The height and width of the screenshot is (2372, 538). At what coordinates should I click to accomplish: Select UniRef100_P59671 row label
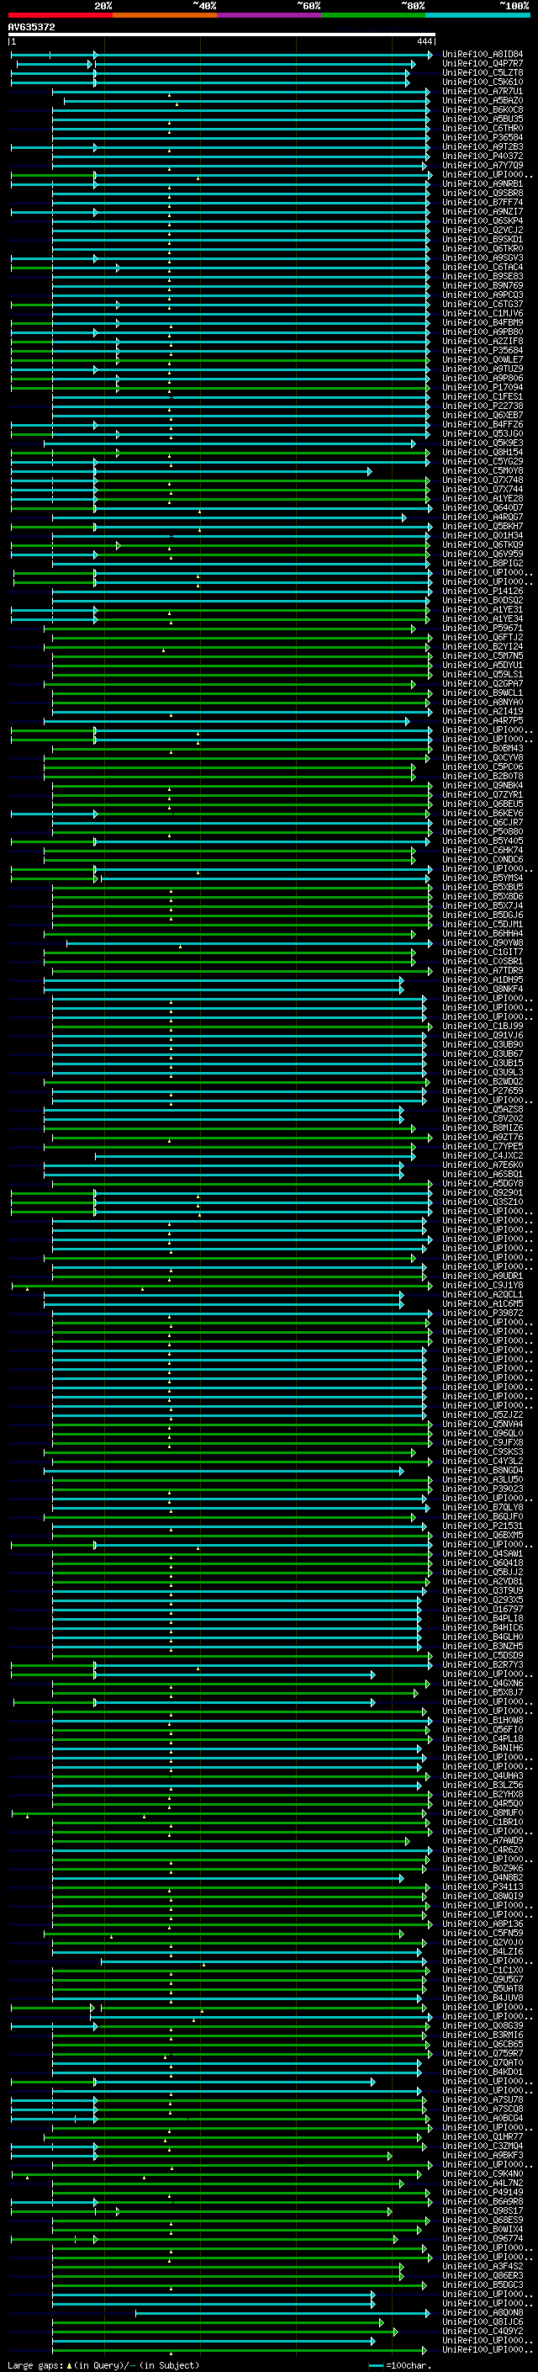point(482,629)
